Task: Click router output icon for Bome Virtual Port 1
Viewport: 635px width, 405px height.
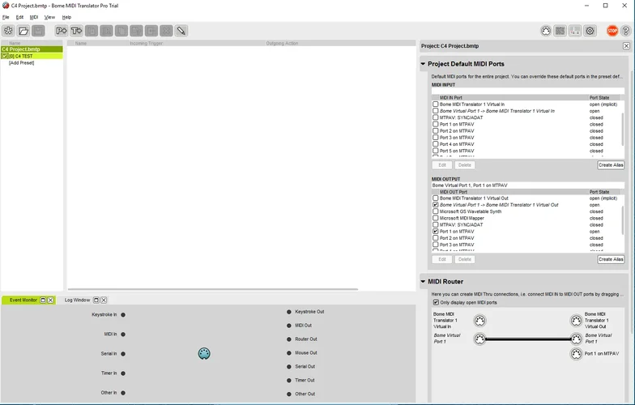Action: click(x=576, y=339)
